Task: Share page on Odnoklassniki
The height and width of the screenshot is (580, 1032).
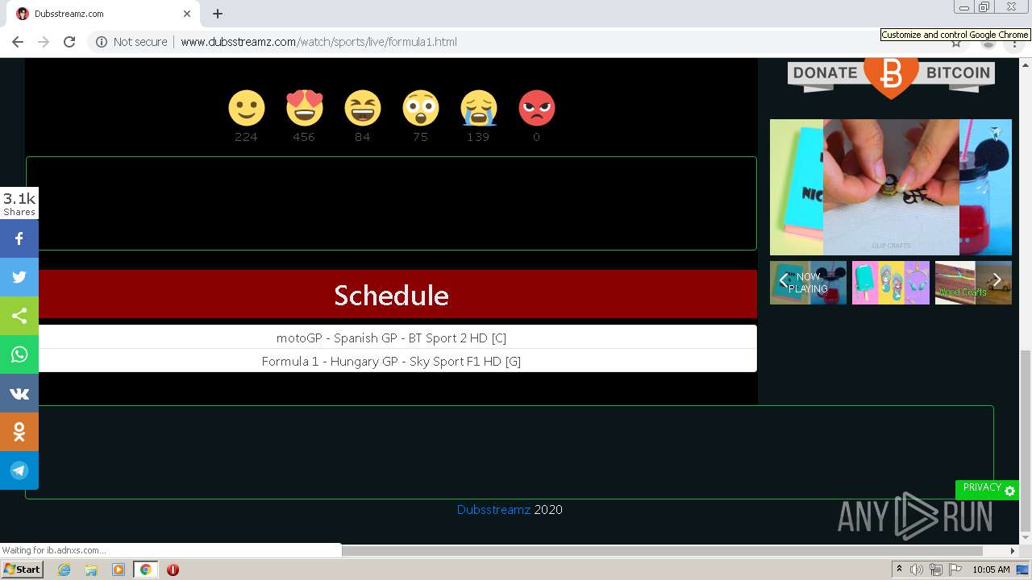Action: [x=19, y=432]
